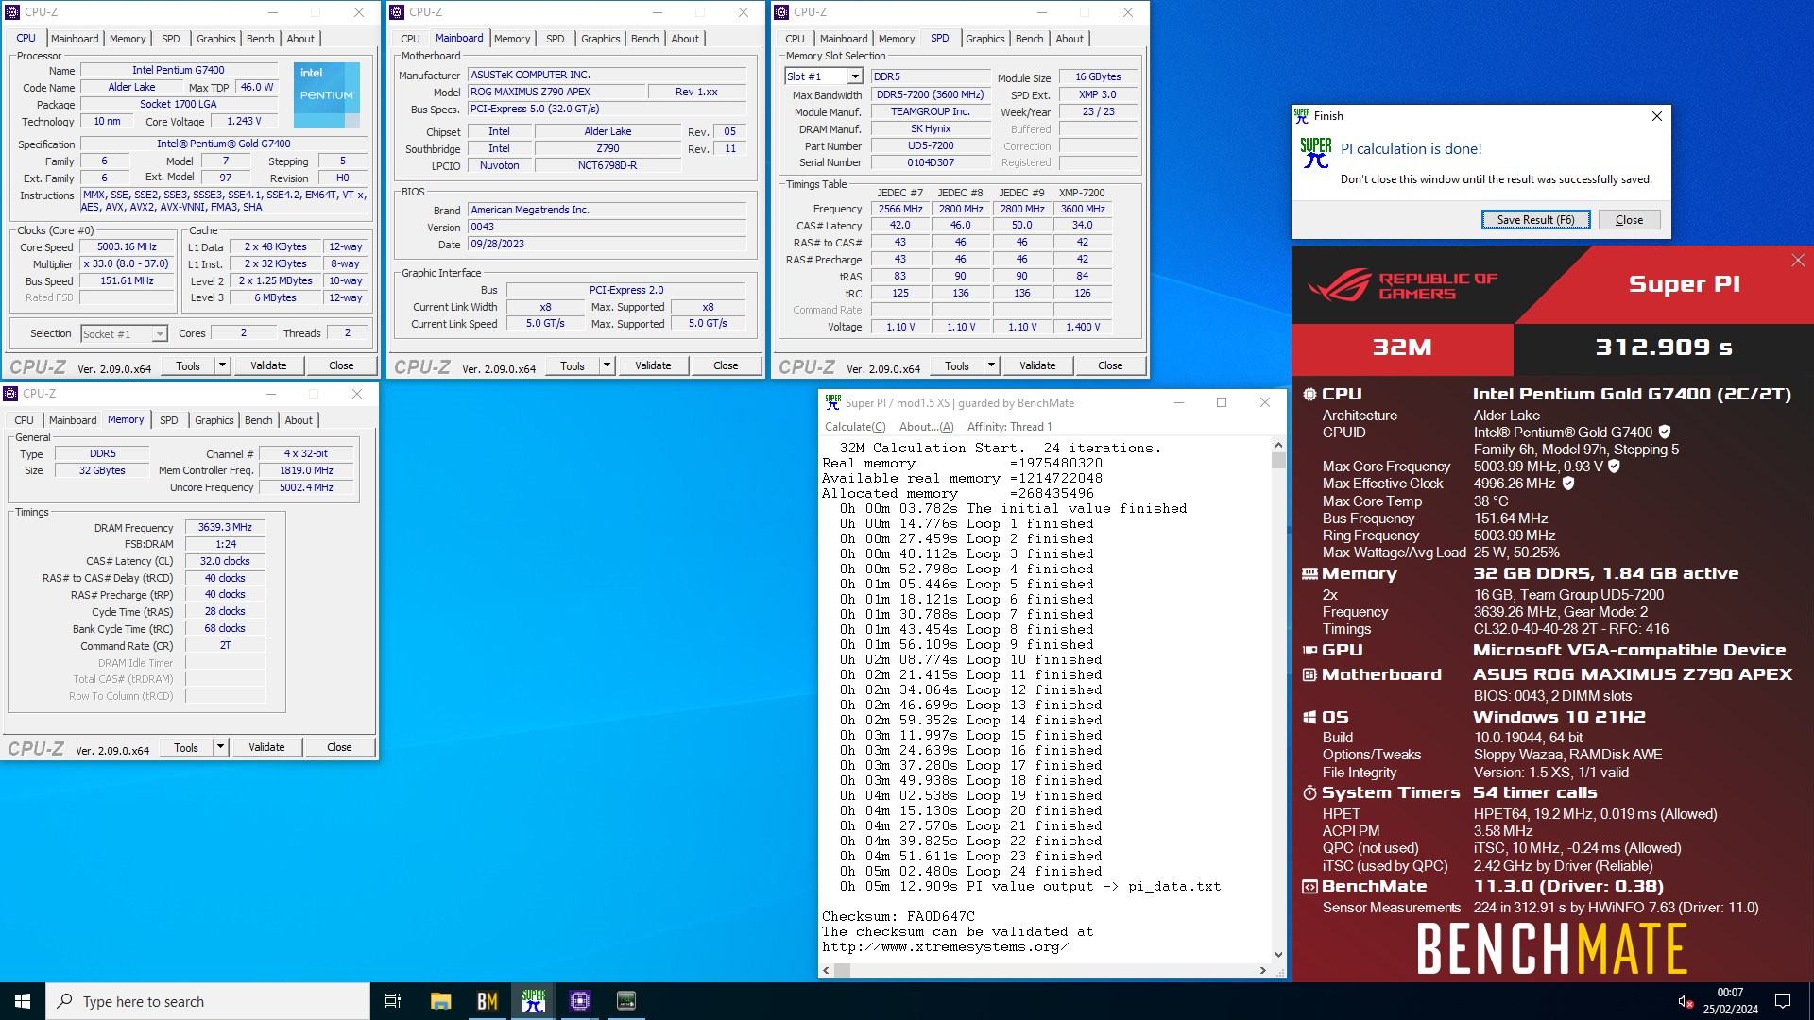Open Tools dropdown arrow in Memory window
The image size is (1814, 1020).
[x=220, y=747]
